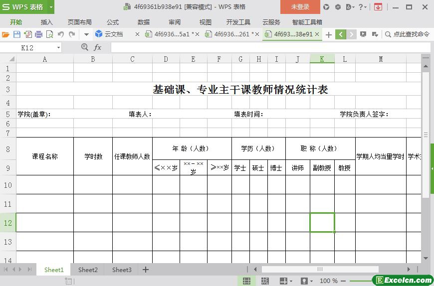Click the redo arrow icon

pyautogui.click(x=72, y=34)
